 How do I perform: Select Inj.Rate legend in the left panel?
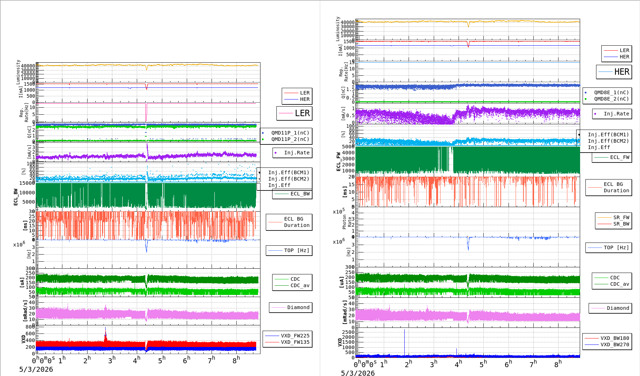pyautogui.click(x=292, y=153)
